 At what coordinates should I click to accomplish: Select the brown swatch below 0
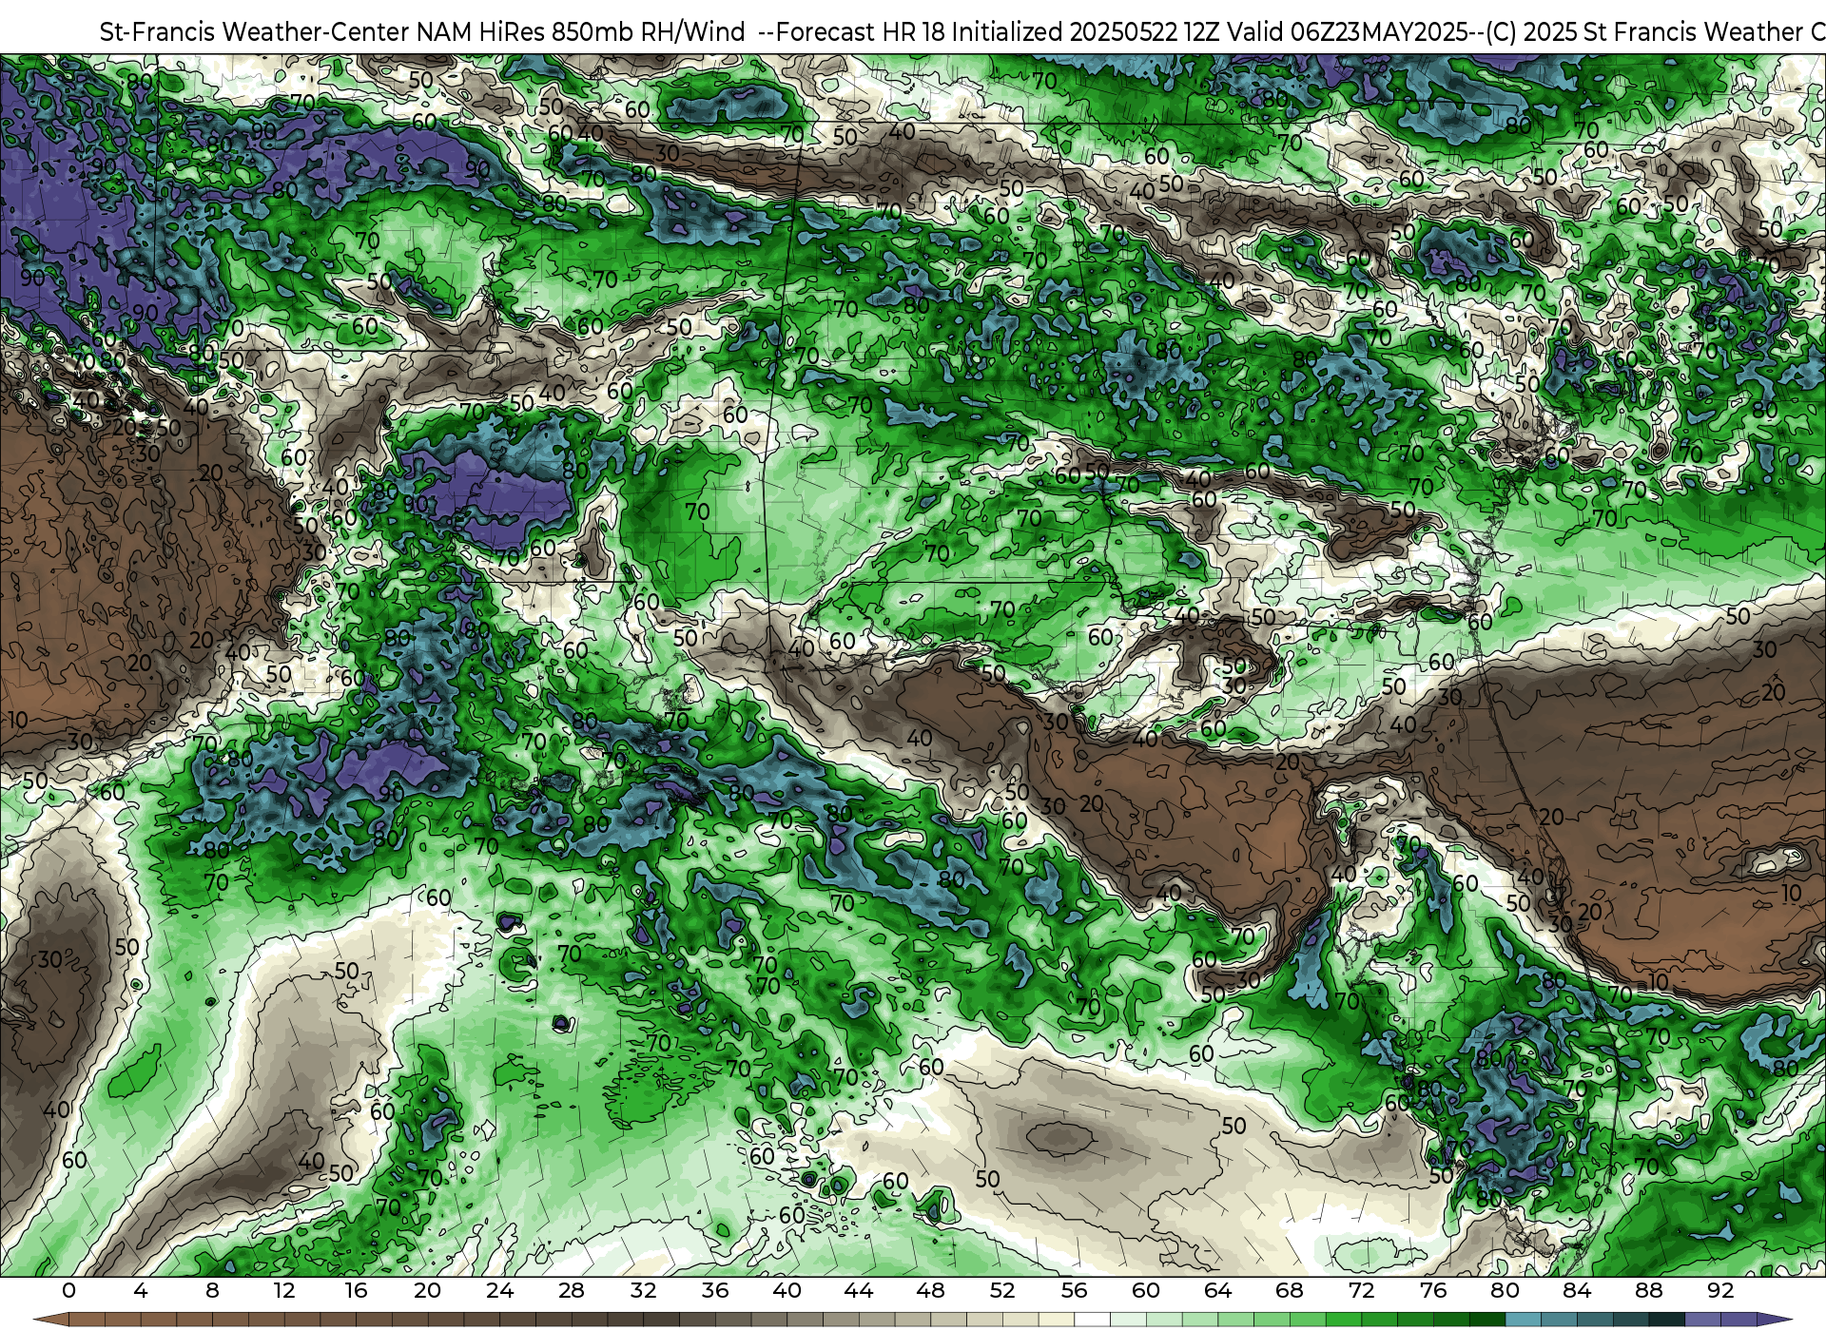coord(87,1320)
